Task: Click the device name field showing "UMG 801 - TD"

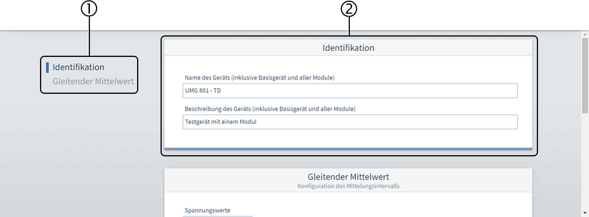Action: pos(349,90)
